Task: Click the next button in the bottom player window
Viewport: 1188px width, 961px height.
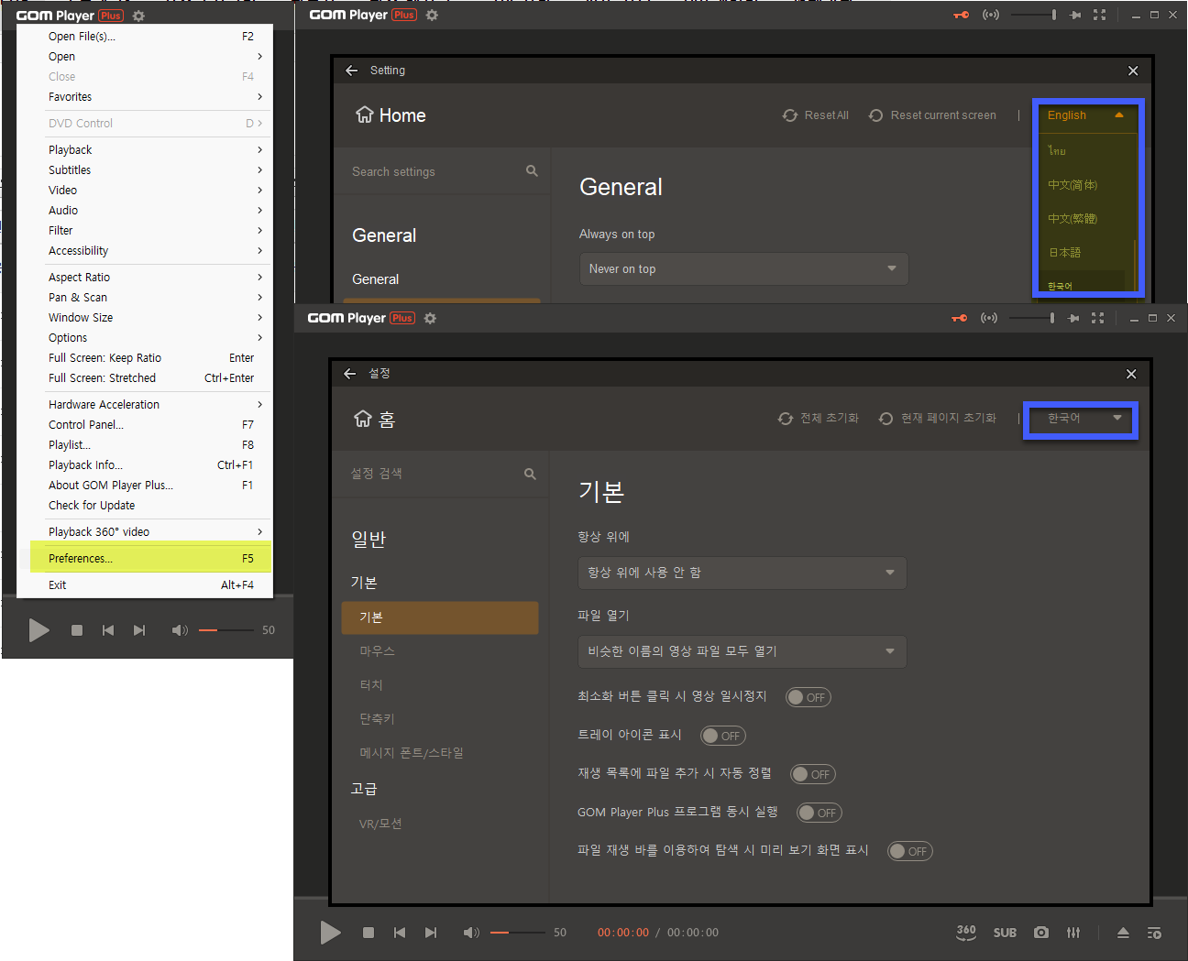Action: [x=431, y=933]
